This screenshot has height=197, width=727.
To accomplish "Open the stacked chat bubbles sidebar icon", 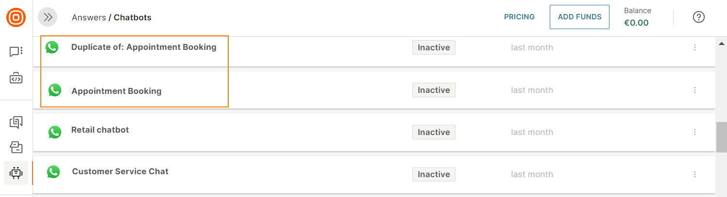I will 16,122.
